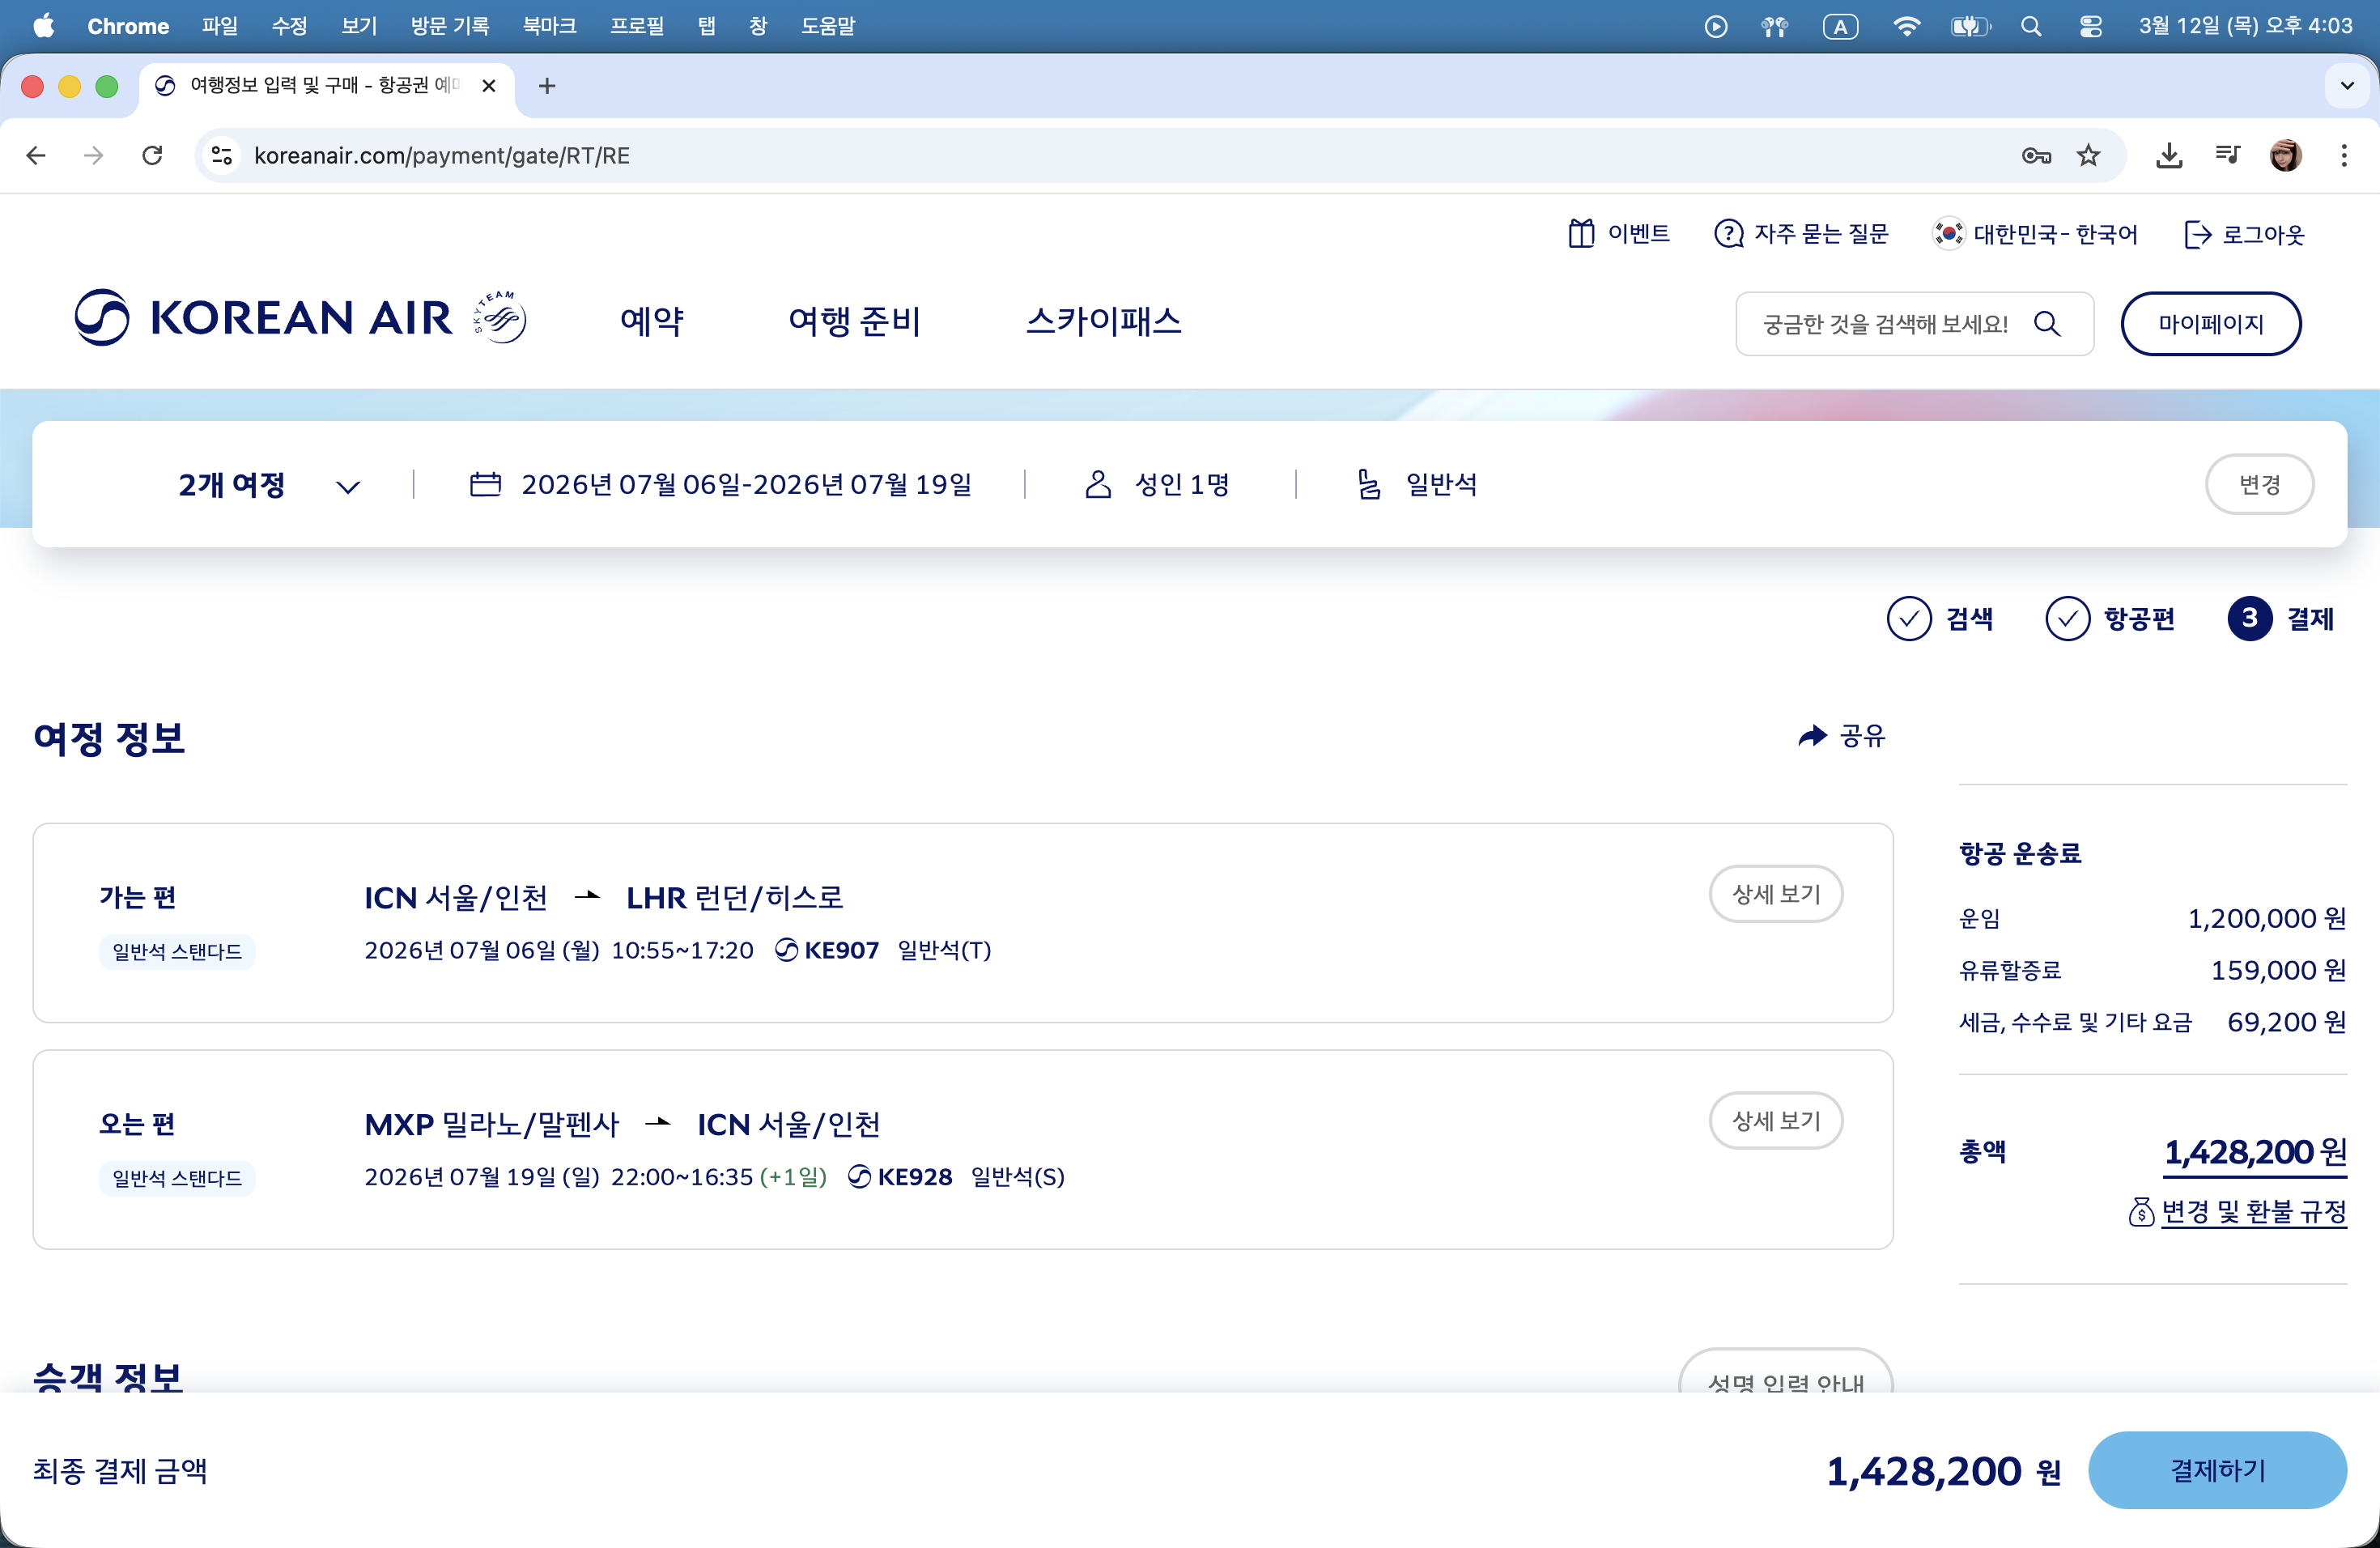Click 상세 보기 for the 가는 편 flight
Viewport: 2380px width, 1548px height.
pyautogui.click(x=1775, y=894)
